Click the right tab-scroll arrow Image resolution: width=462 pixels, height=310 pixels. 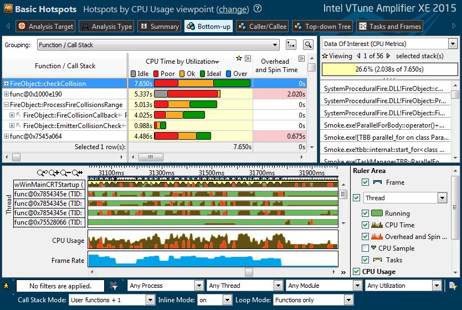click(454, 26)
